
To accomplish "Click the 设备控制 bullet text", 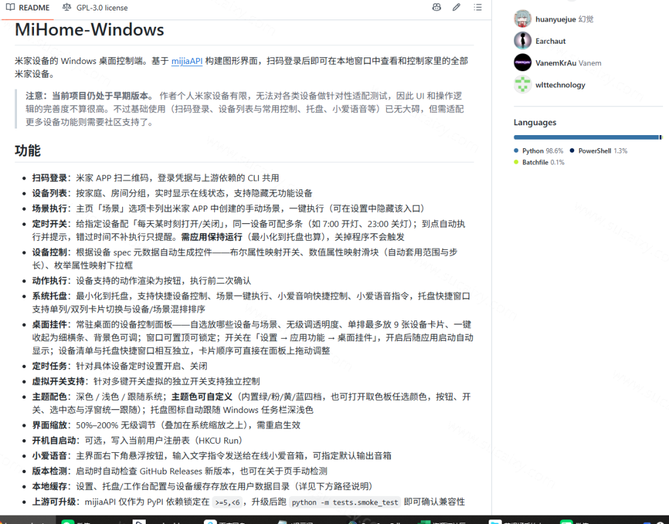I will tap(245, 258).
